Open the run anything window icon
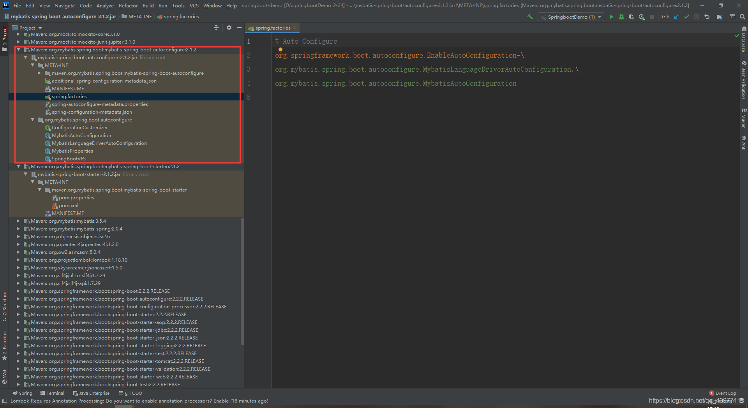 point(732,17)
